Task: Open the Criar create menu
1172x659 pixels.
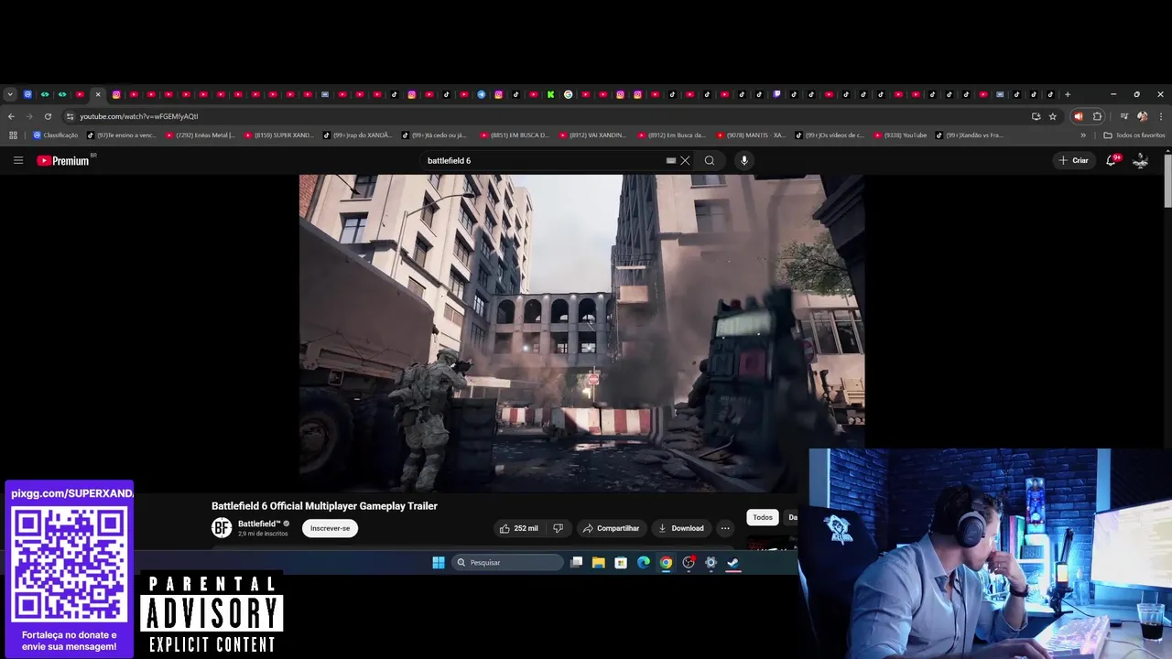Action: (x=1074, y=160)
